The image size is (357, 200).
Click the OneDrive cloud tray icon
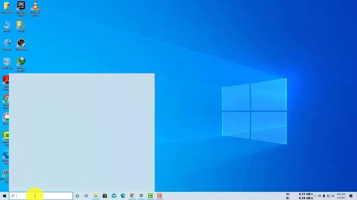(x=320, y=196)
